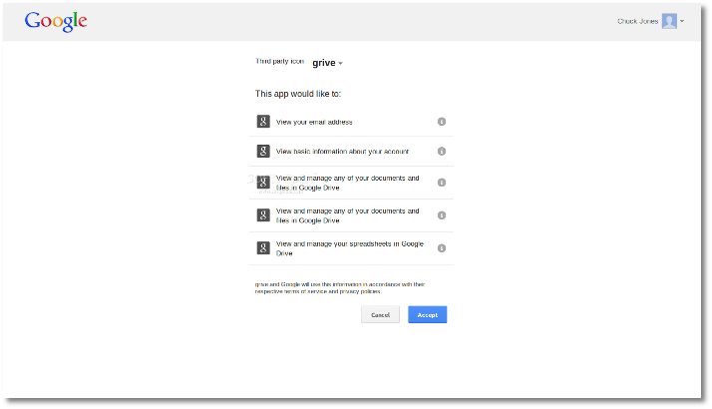Click Google icon beside email address permission

click(x=263, y=122)
